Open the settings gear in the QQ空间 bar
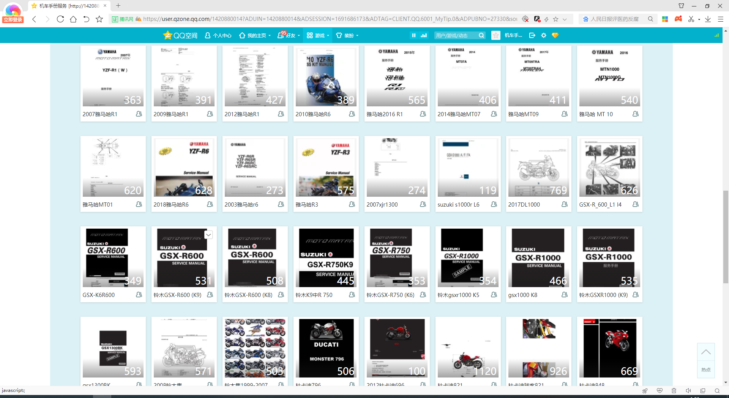Image resolution: width=729 pixels, height=398 pixels. (544, 35)
